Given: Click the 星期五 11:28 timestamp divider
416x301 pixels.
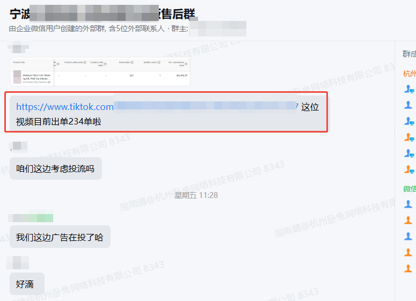Looking at the screenshot, I should (x=196, y=195).
